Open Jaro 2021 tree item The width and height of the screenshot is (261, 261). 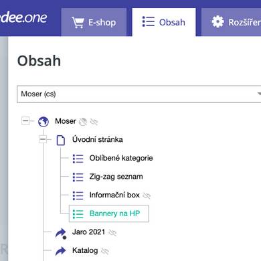point(88,232)
